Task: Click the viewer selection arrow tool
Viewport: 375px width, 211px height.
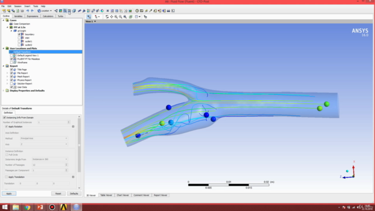Action: pos(88,17)
